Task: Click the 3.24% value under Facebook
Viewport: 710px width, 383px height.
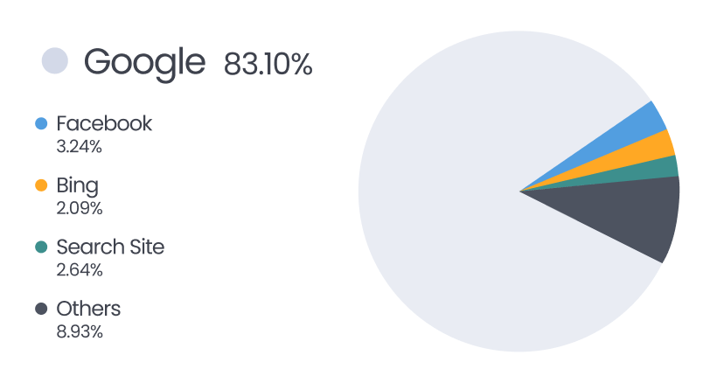Action: click(79, 147)
